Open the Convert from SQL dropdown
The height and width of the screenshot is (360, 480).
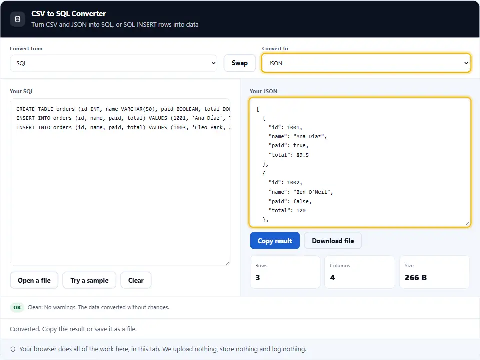[114, 63]
